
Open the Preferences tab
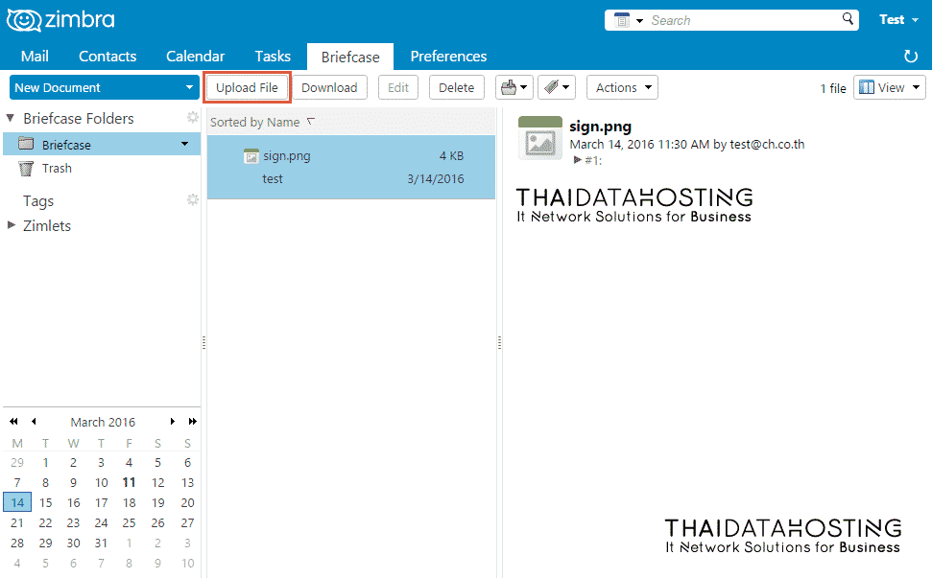click(448, 57)
